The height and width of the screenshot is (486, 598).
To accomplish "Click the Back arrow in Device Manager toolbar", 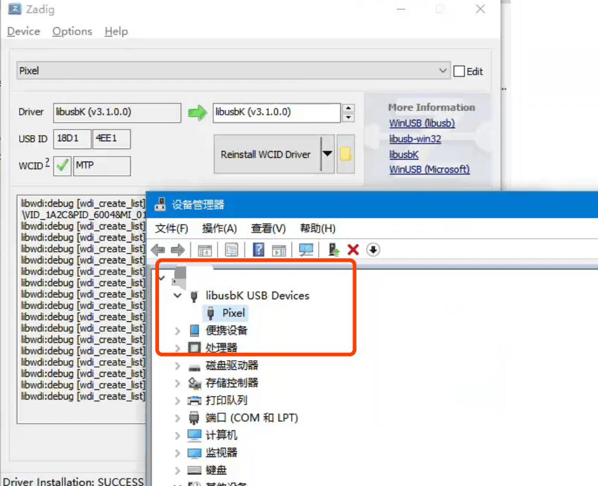I will 158,250.
